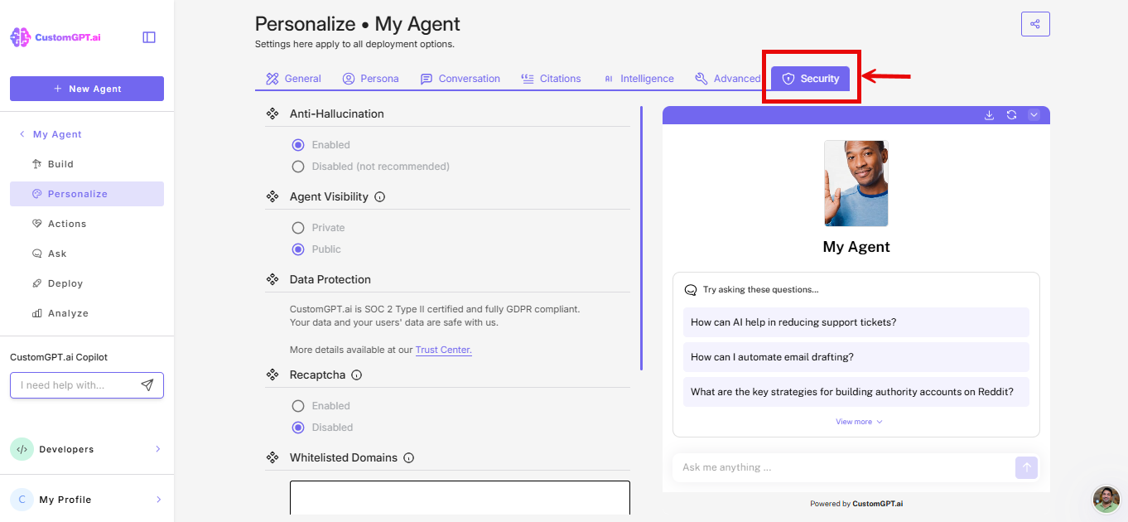
Task: Ask how AI reduces support tickets
Action: point(856,322)
